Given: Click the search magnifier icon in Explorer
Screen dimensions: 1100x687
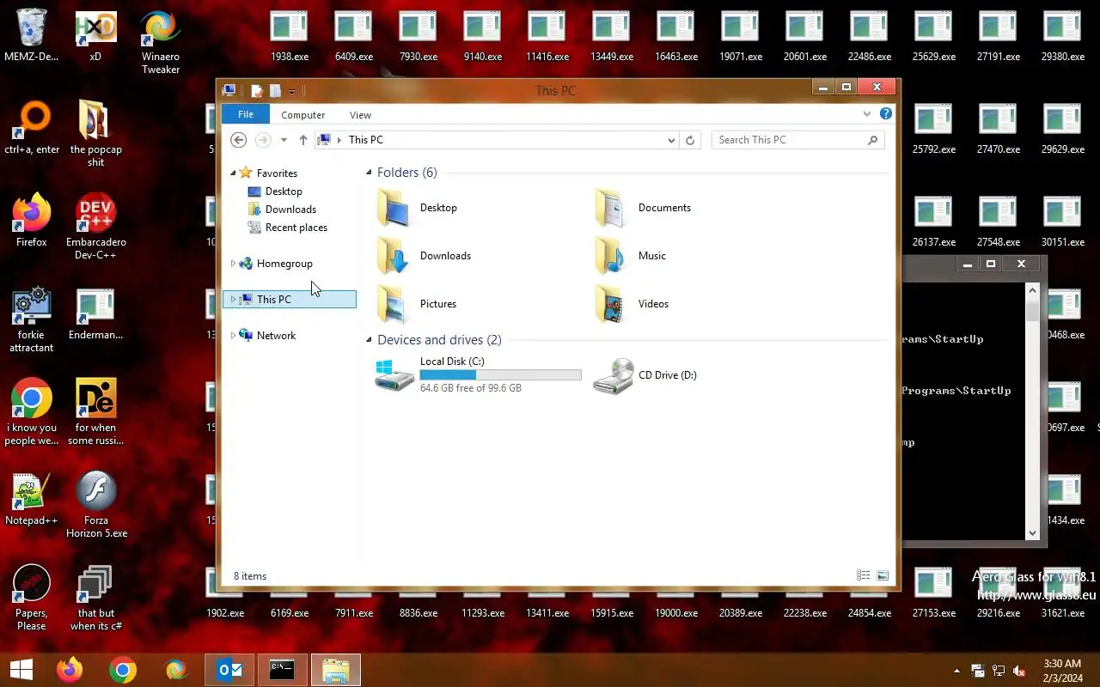Looking at the screenshot, I should (x=872, y=140).
